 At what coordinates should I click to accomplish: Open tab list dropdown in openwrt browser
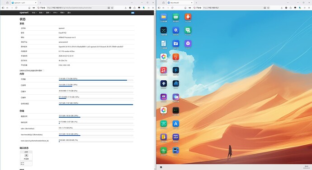pos(132,3)
